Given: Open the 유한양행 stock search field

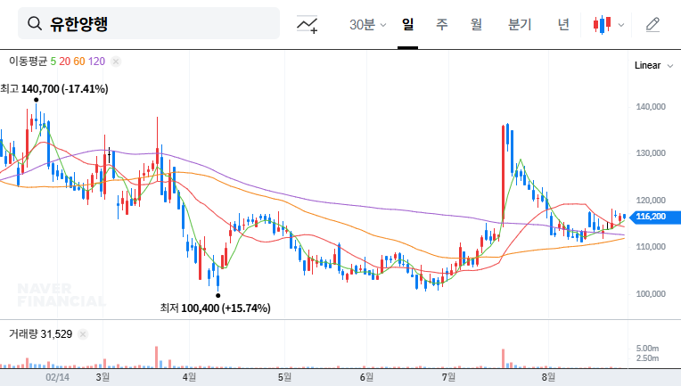Looking at the screenshot, I should click(149, 23).
